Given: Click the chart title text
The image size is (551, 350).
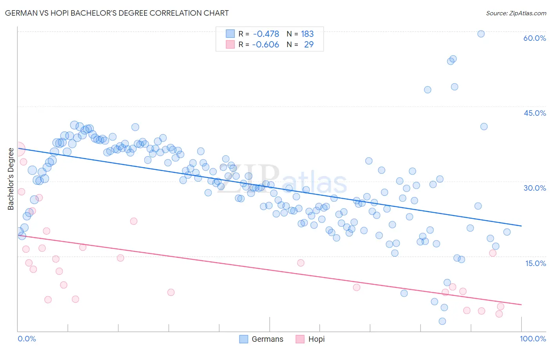Looking at the screenshot, I should 117,13.
